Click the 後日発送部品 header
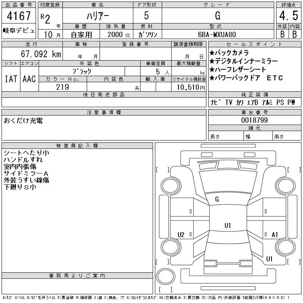303x303 pixels. point(104,94)
